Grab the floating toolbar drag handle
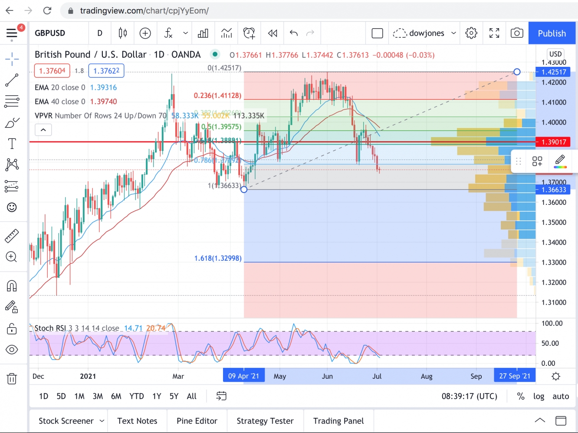 (519, 161)
